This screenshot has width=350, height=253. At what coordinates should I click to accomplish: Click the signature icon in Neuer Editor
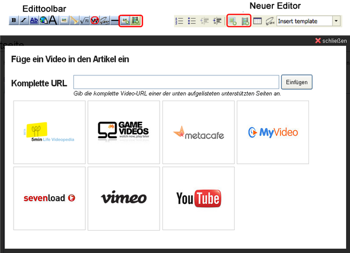[x=270, y=21]
